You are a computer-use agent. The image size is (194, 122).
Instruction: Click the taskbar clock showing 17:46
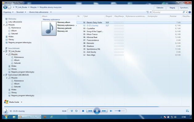(184, 117)
